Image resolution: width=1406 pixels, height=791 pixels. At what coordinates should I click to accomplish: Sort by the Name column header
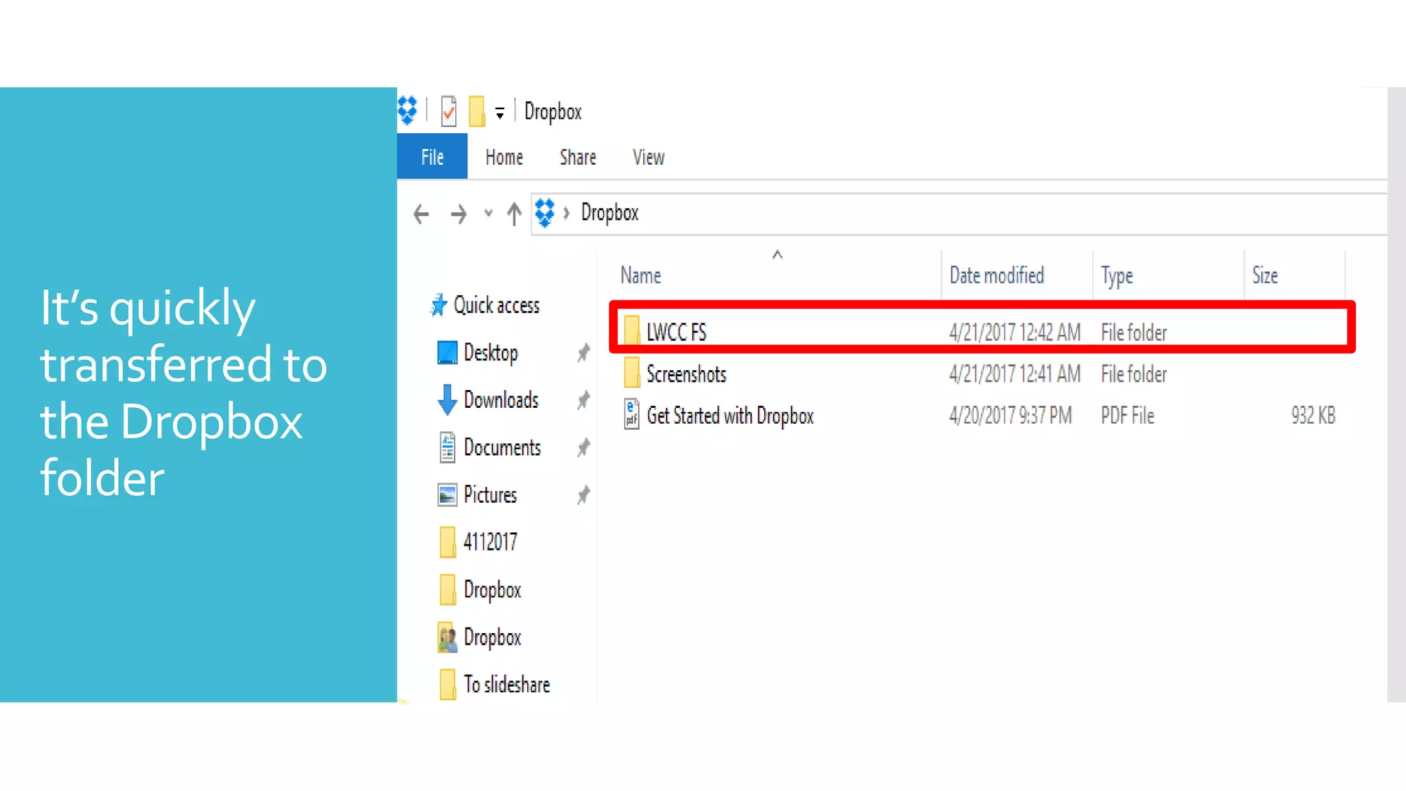(x=641, y=275)
